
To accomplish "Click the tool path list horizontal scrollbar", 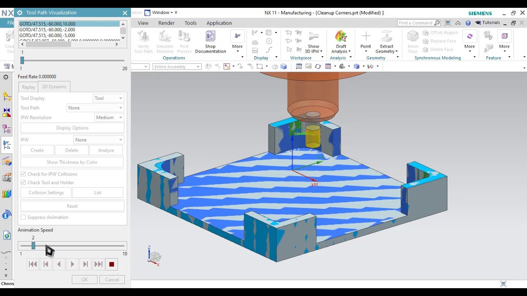I will [69, 44].
